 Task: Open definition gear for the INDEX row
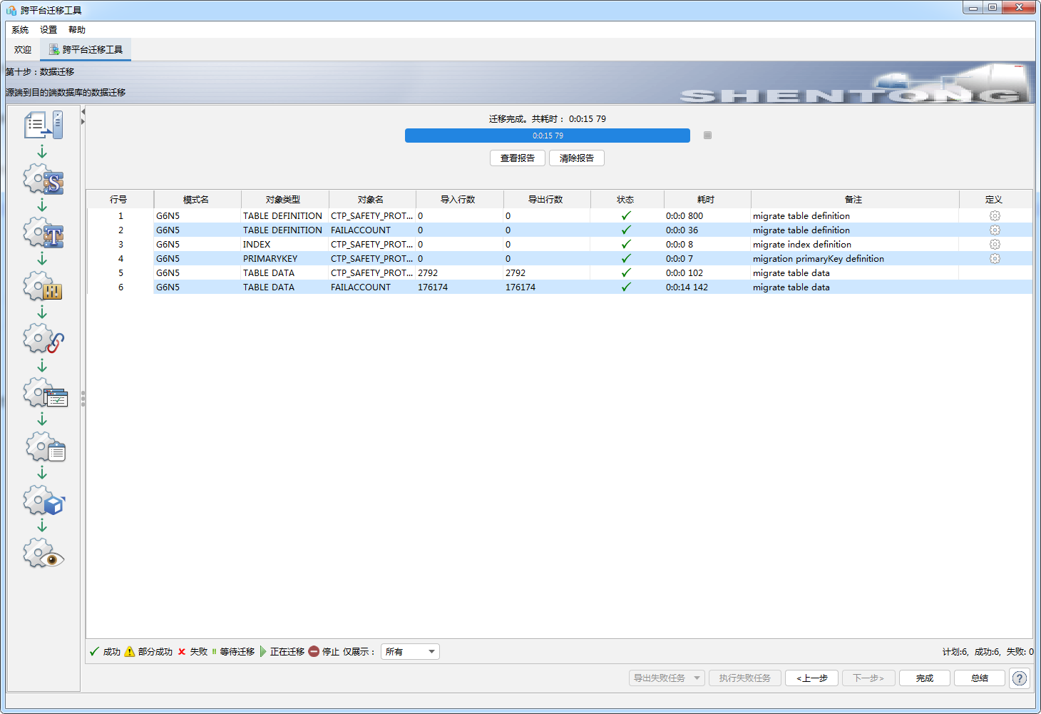(995, 244)
